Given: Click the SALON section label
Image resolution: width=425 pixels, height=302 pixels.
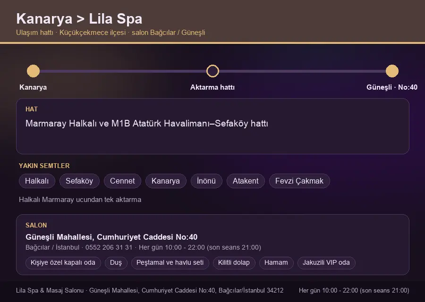Looking at the screenshot, I should (36, 226).
